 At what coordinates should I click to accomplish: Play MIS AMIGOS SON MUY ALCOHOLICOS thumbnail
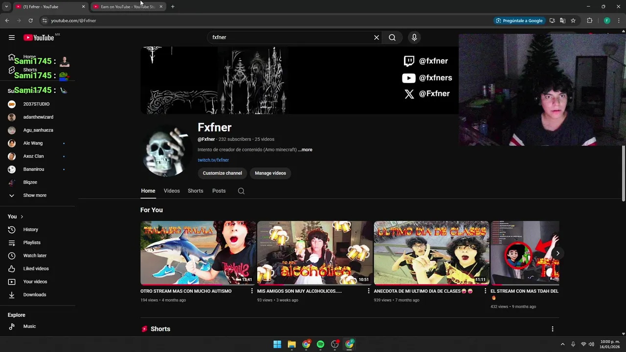314,253
